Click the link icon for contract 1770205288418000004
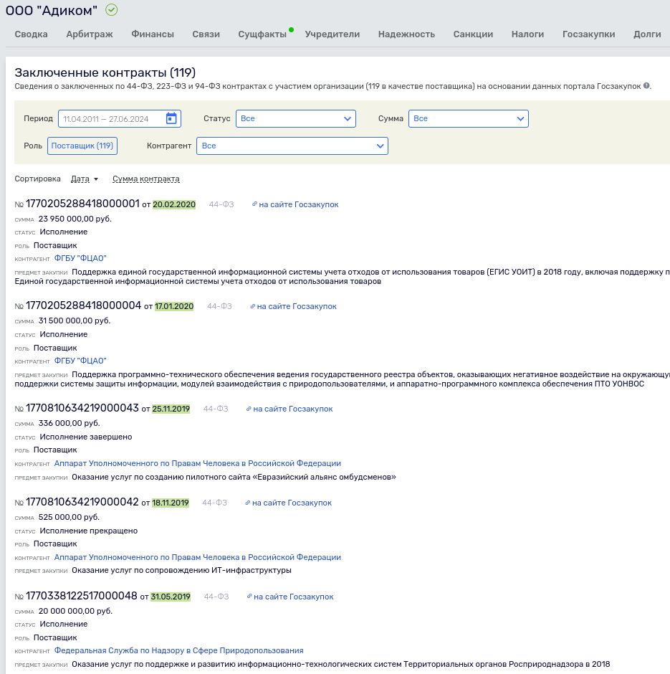670x674 pixels. (252, 306)
